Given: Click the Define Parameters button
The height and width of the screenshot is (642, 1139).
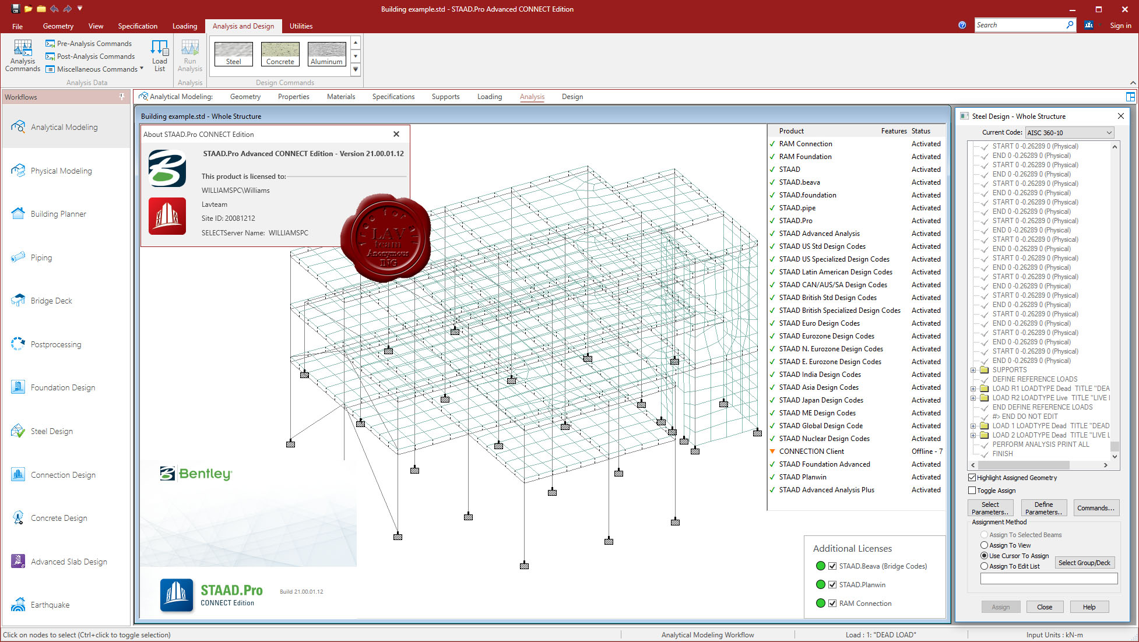Looking at the screenshot, I should [1043, 508].
